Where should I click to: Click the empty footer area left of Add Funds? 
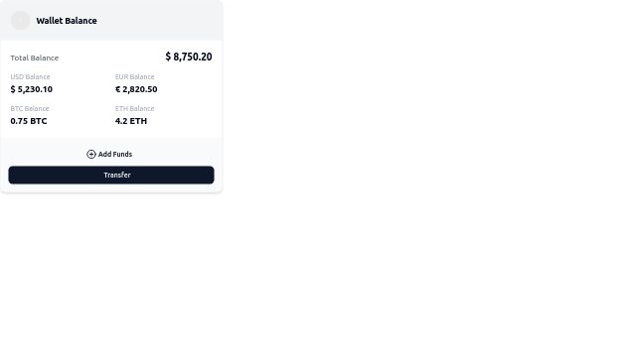(46, 155)
